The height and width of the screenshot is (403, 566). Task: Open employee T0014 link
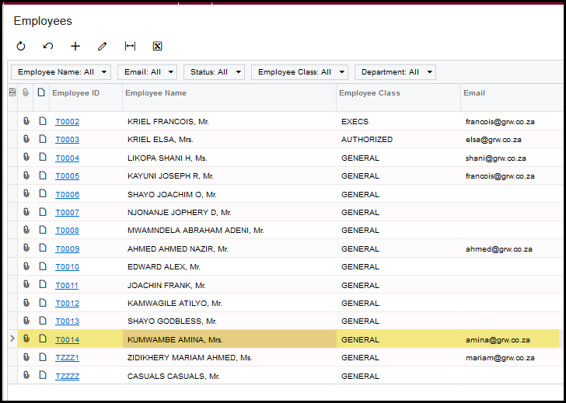click(x=67, y=339)
